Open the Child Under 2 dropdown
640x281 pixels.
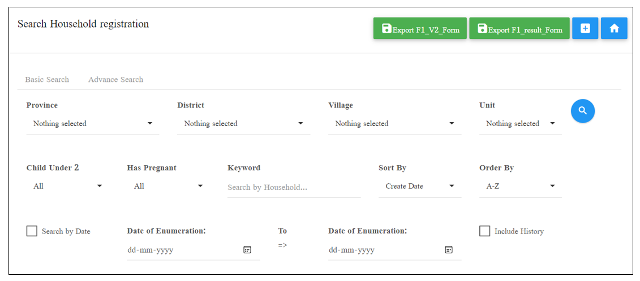point(65,187)
